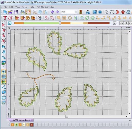132x129 pixels.
Task: Select the Text tool red T icon
Action: point(5,18)
